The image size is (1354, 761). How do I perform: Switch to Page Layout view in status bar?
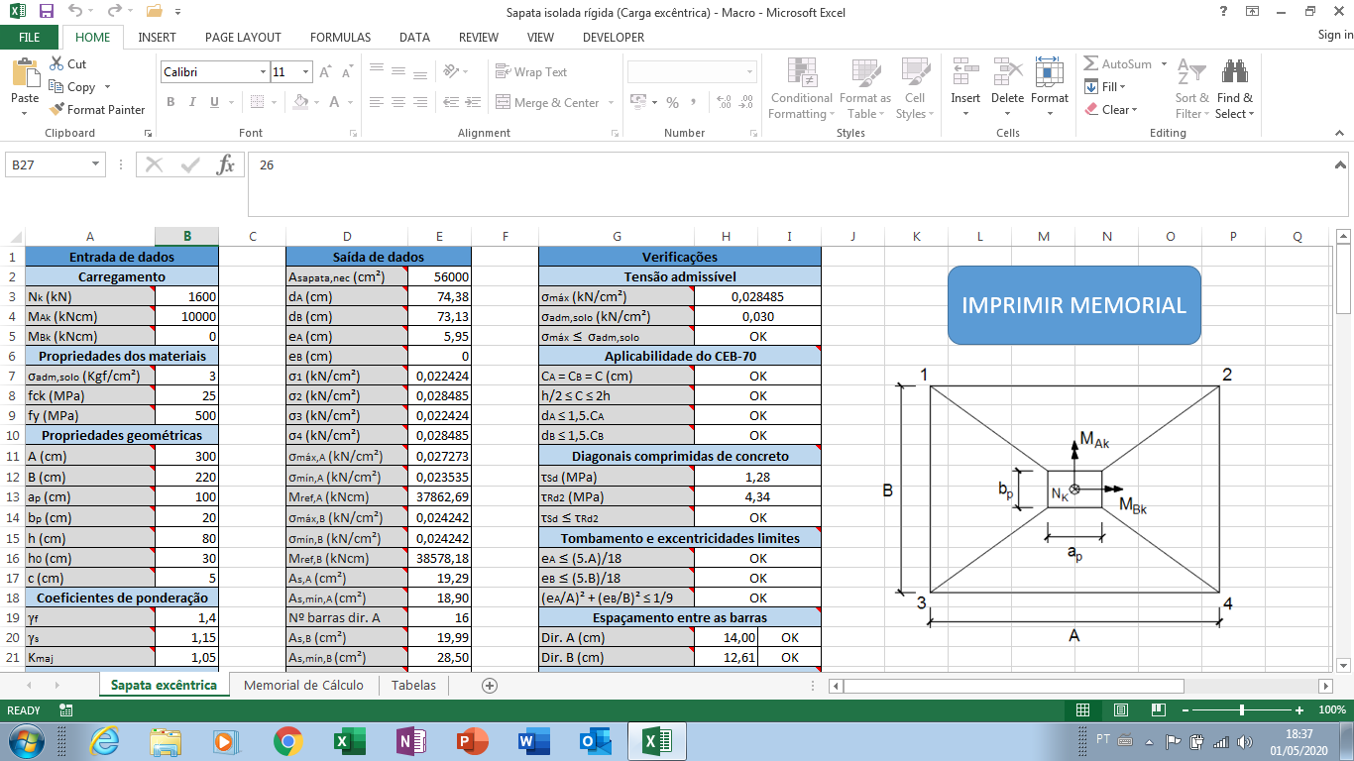point(1120,710)
